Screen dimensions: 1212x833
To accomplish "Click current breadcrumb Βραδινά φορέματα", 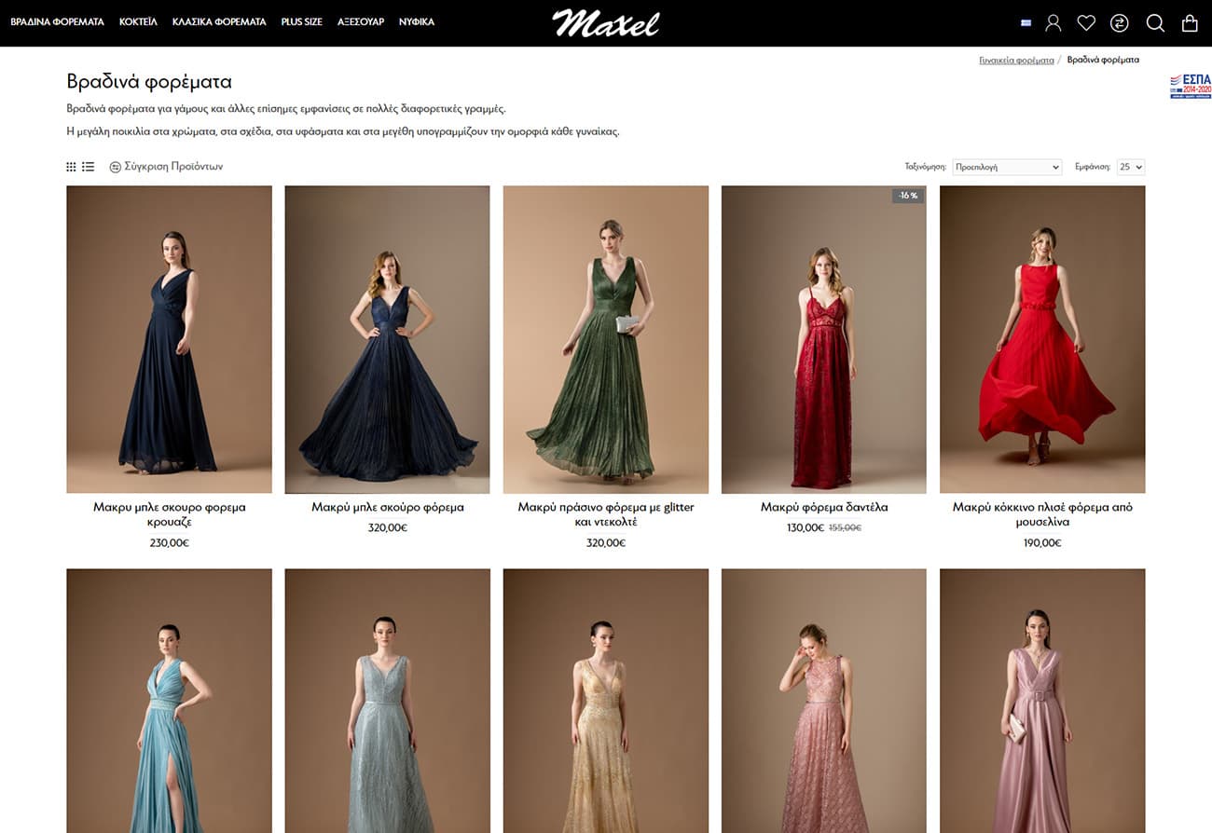I will (x=1103, y=60).
